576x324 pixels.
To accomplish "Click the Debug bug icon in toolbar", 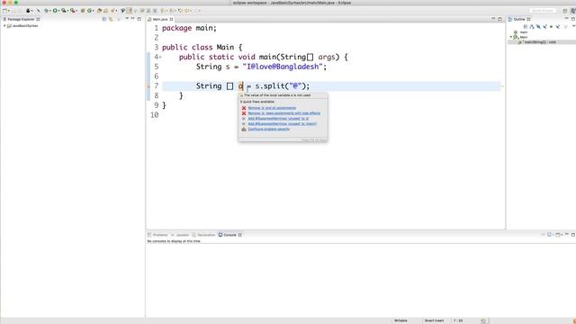I will pyautogui.click(x=47, y=11).
